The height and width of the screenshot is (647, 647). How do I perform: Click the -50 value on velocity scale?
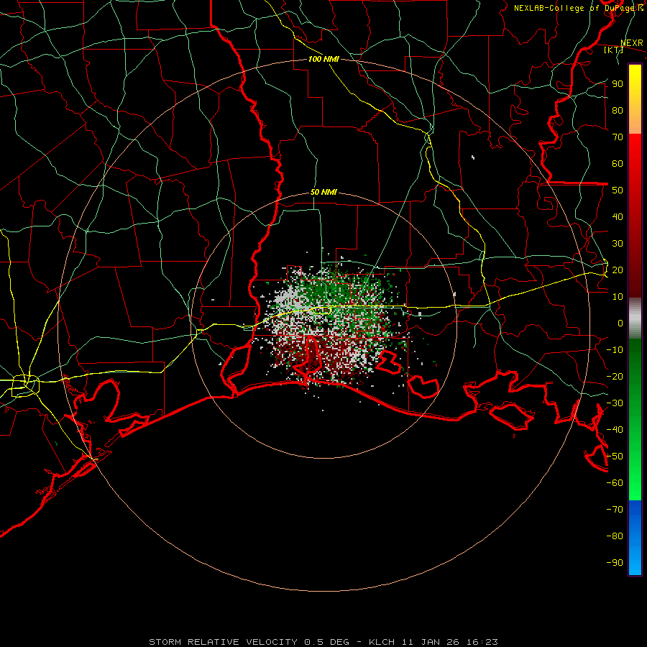615,456
